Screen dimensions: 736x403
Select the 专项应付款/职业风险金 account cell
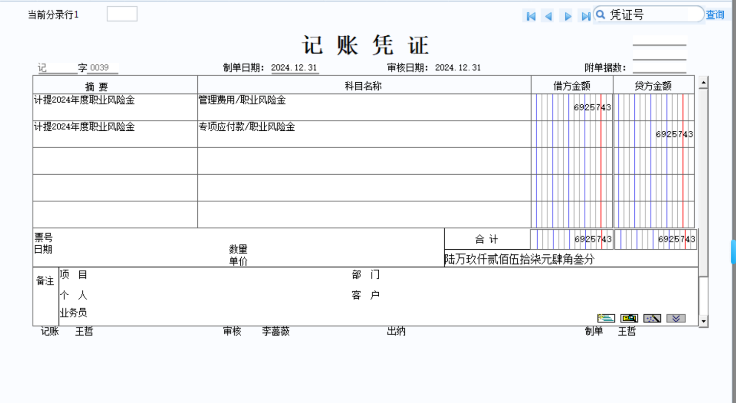pyautogui.click(x=364, y=134)
